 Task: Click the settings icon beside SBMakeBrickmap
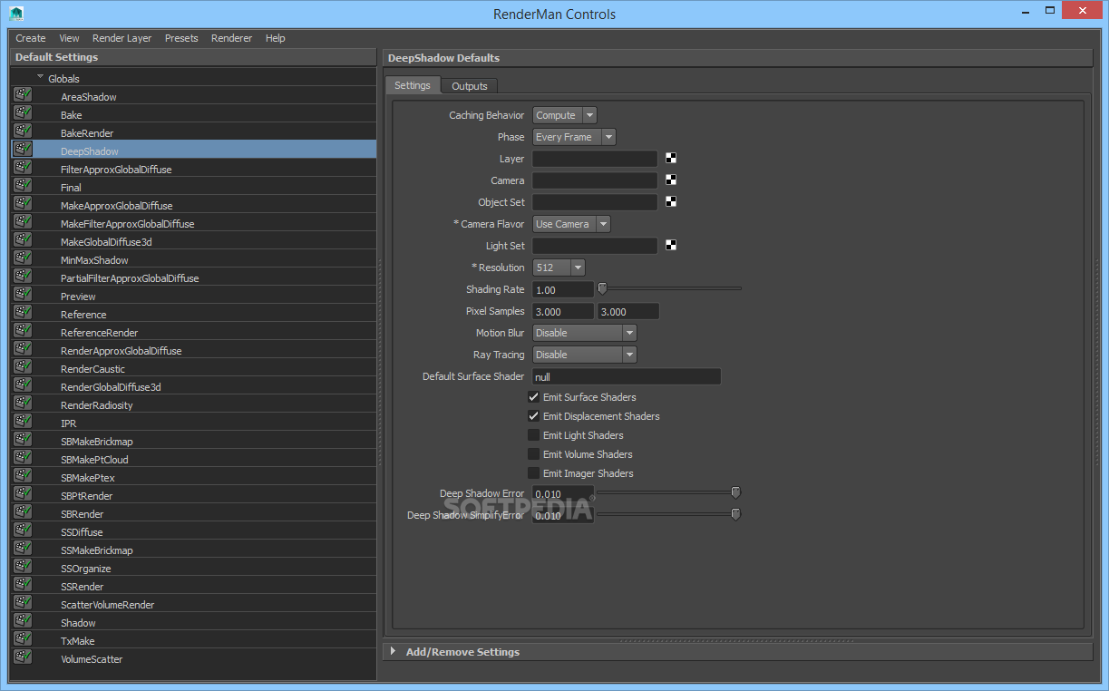click(23, 440)
